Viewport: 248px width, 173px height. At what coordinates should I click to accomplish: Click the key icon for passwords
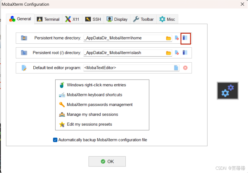point(62,105)
